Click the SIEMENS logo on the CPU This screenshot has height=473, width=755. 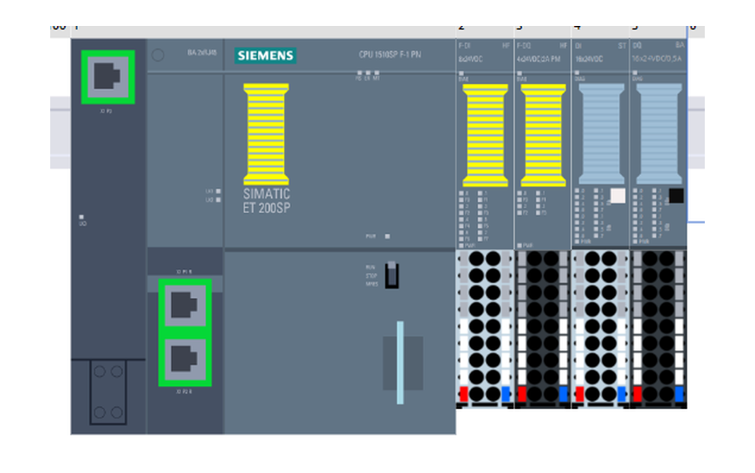click(x=265, y=55)
